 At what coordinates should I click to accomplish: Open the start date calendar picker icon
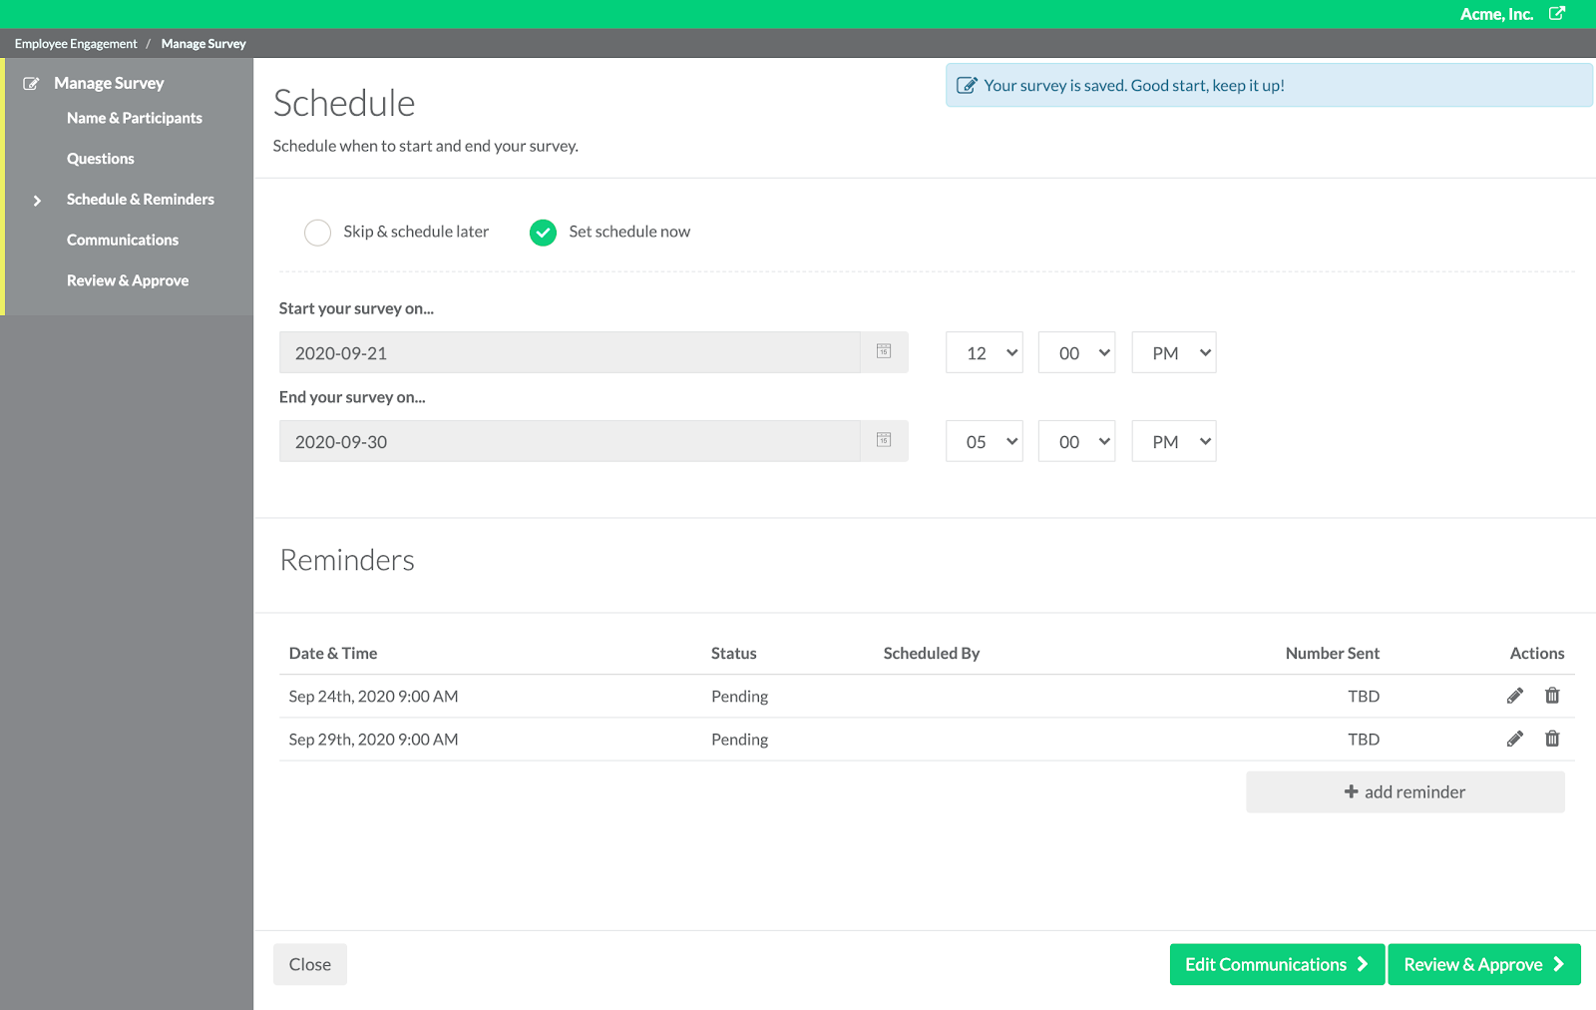884,351
